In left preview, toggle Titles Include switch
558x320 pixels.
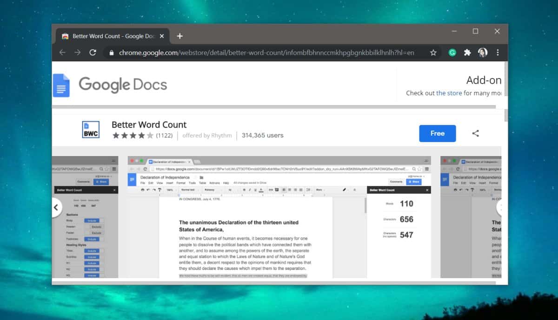click(x=94, y=251)
